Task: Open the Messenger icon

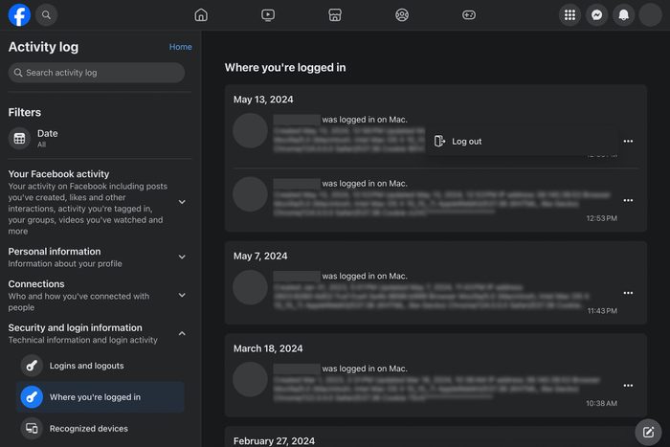Action: (597, 15)
